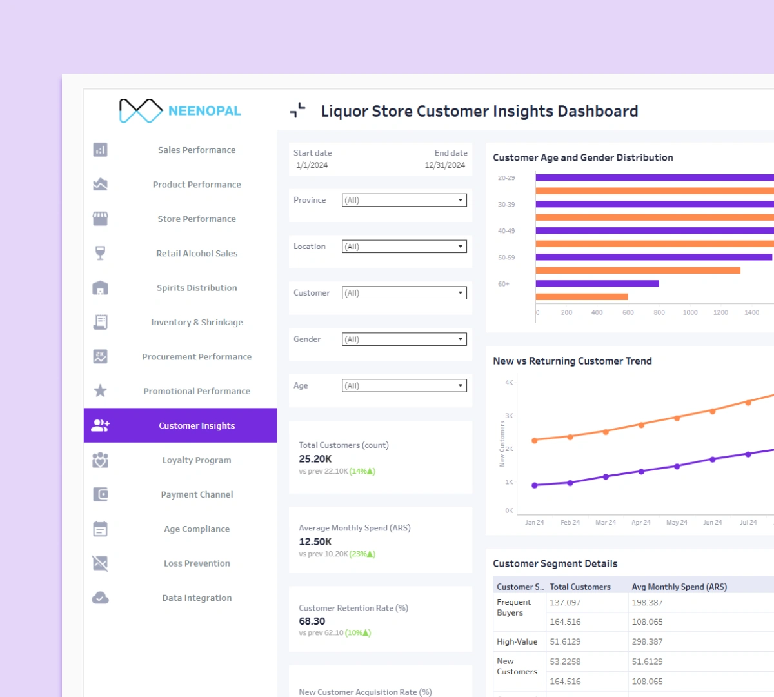Switch to Spirits Distribution page
The height and width of the screenshot is (697, 774).
click(x=197, y=288)
